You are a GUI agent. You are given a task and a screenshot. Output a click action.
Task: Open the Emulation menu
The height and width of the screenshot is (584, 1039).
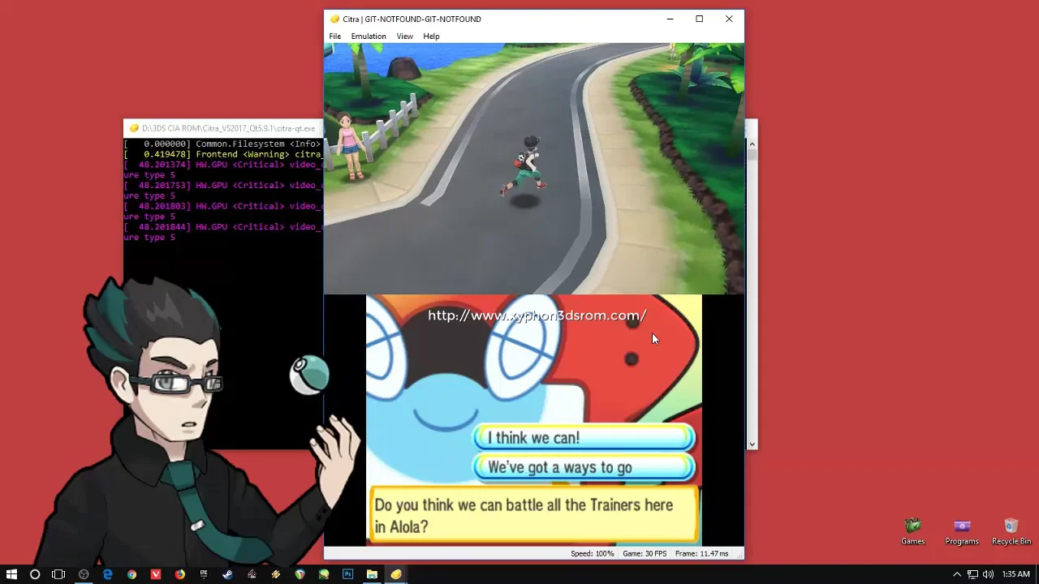pos(369,36)
